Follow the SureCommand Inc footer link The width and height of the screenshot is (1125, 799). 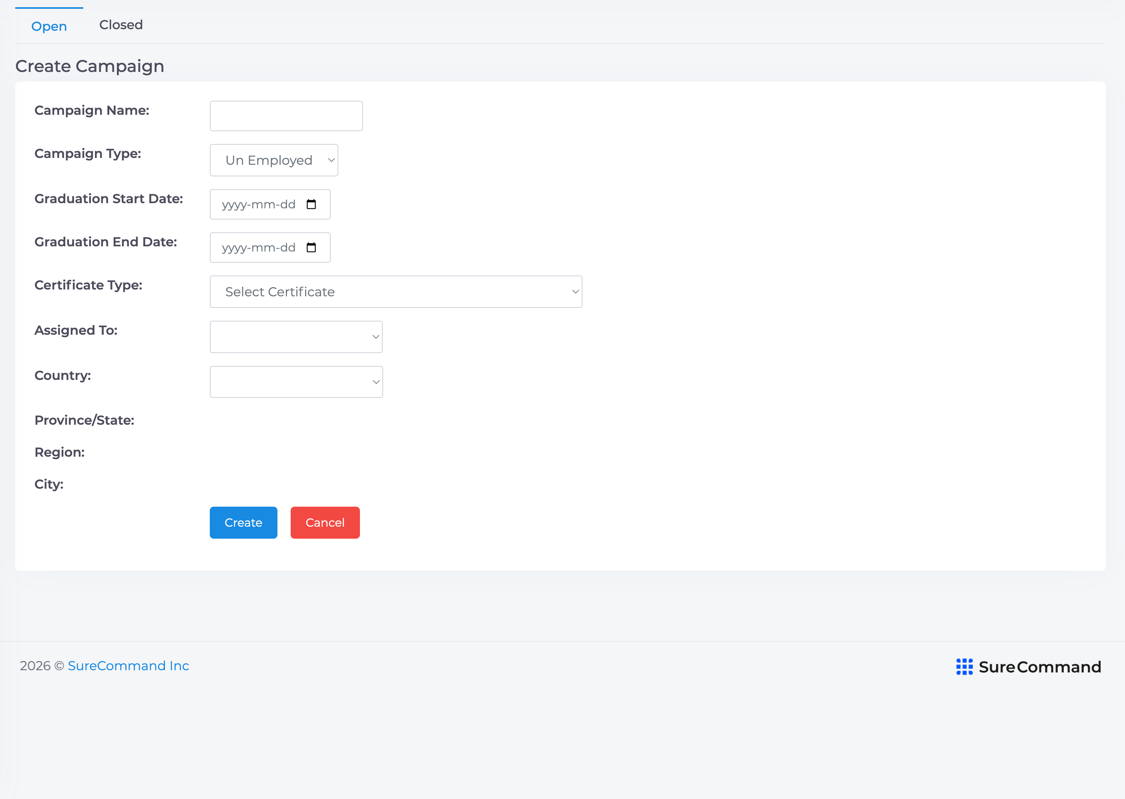(129, 666)
